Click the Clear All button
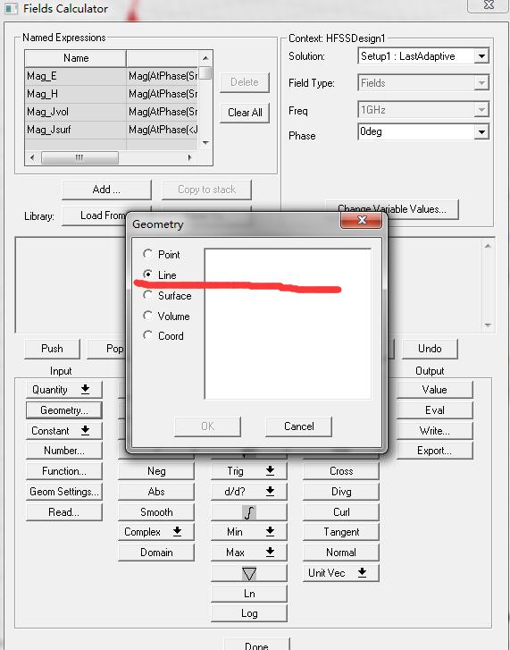 245,113
